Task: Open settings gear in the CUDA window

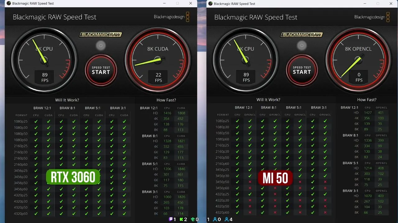Action: tap(100, 46)
